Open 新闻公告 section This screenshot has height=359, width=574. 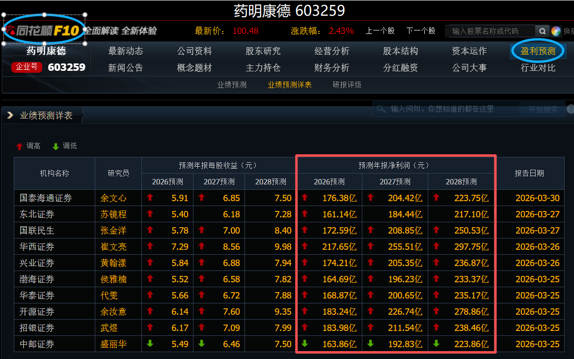pos(126,68)
